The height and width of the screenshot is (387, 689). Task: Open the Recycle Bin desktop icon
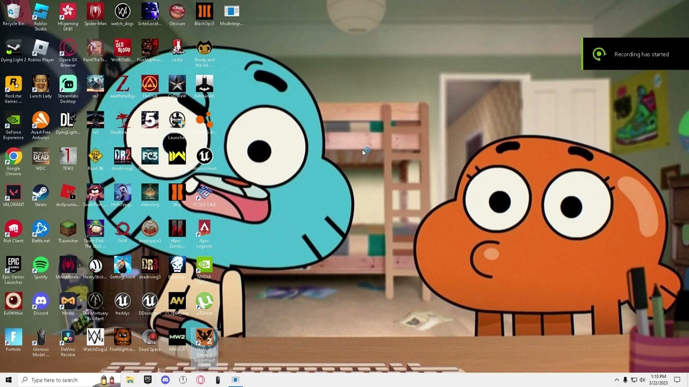coord(13,15)
